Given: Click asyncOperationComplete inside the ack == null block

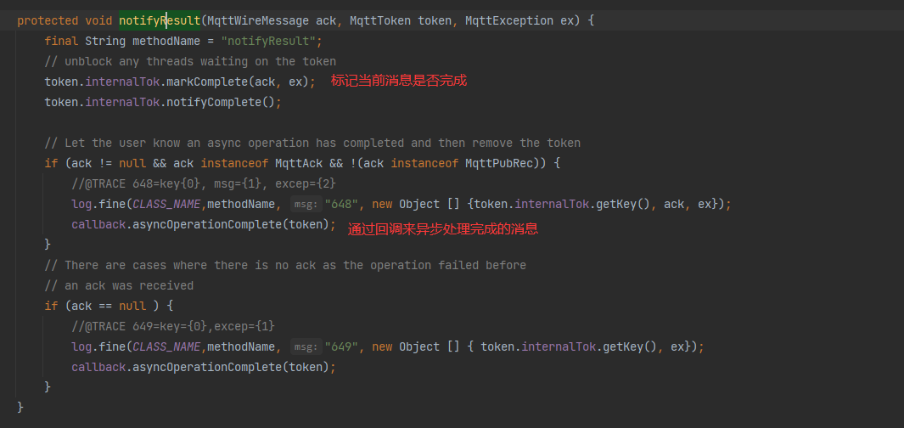Looking at the screenshot, I should click(207, 367).
